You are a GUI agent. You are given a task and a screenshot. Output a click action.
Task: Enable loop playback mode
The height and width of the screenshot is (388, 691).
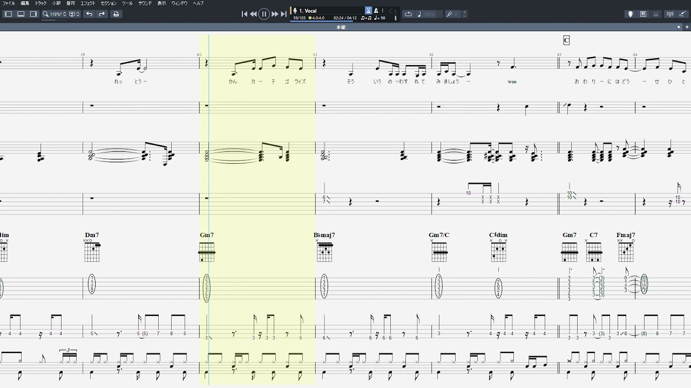[409, 14]
